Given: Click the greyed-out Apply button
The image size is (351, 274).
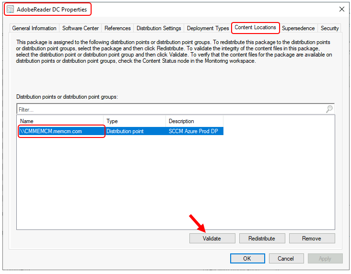Looking at the screenshot, I should coord(325,259).
